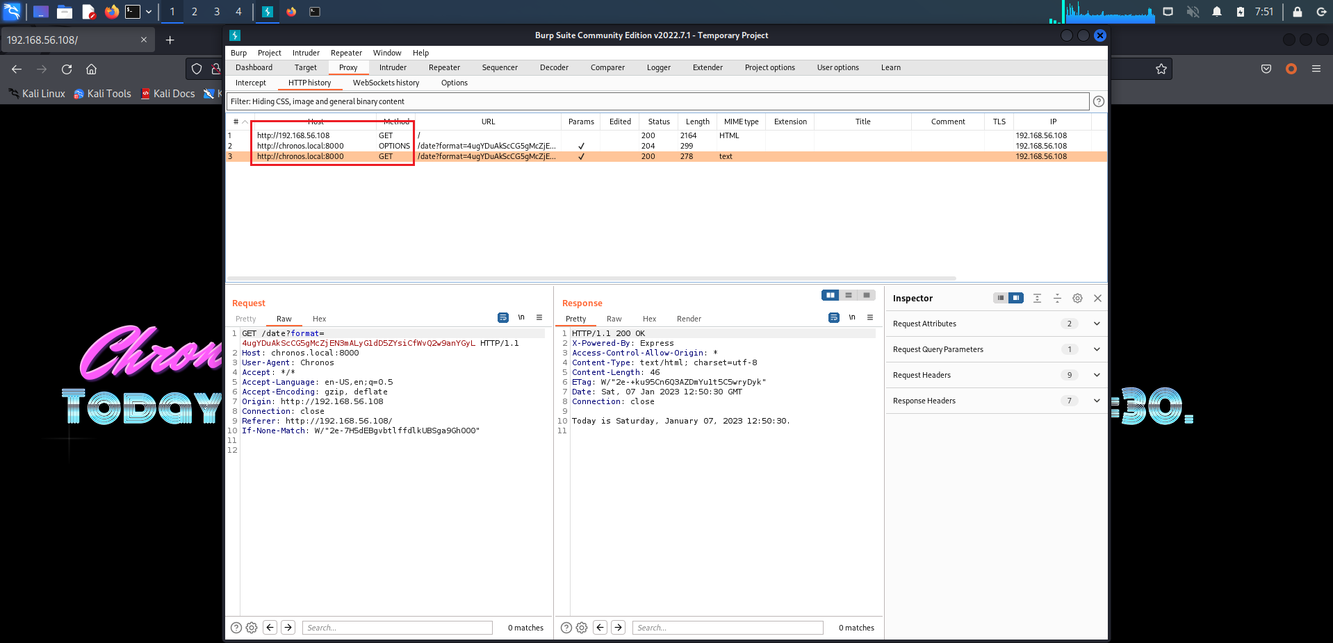Viewport: 1333px width, 643px height.
Task: Dock the Inspector panel on the right
Action: (1016, 298)
